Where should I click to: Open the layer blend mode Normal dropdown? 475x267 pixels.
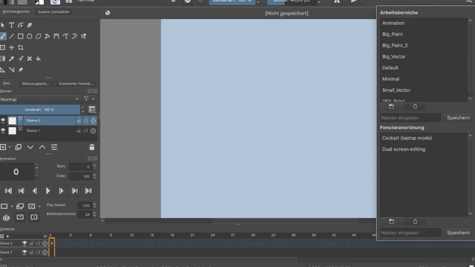click(40, 99)
